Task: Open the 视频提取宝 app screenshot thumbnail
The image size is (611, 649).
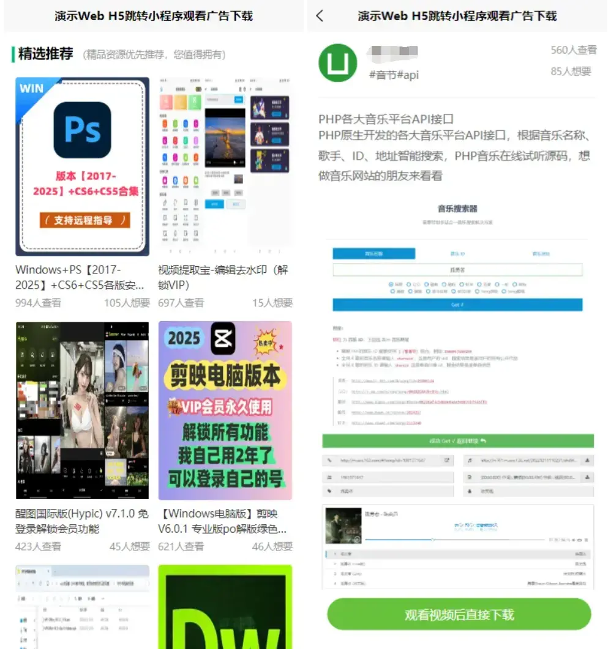Action: click(225, 166)
